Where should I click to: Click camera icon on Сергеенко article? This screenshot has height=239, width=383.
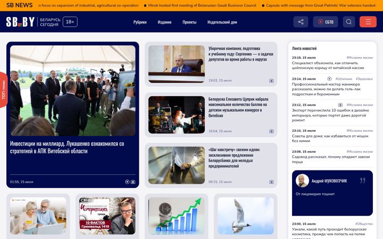pyautogui.click(x=271, y=81)
